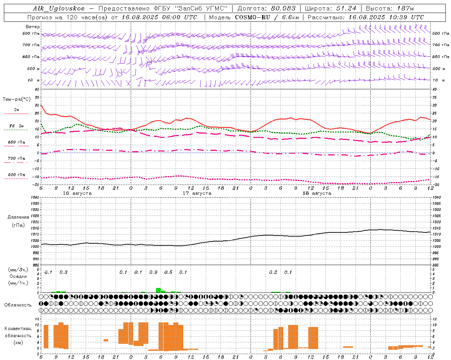Click the Прогноз на 120 часа(ов) text
Viewport: 451px width, 360px height.
pyautogui.click(x=68, y=17)
